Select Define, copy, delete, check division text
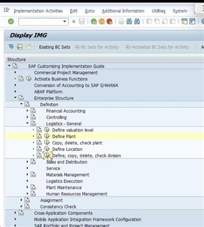 [86, 156]
